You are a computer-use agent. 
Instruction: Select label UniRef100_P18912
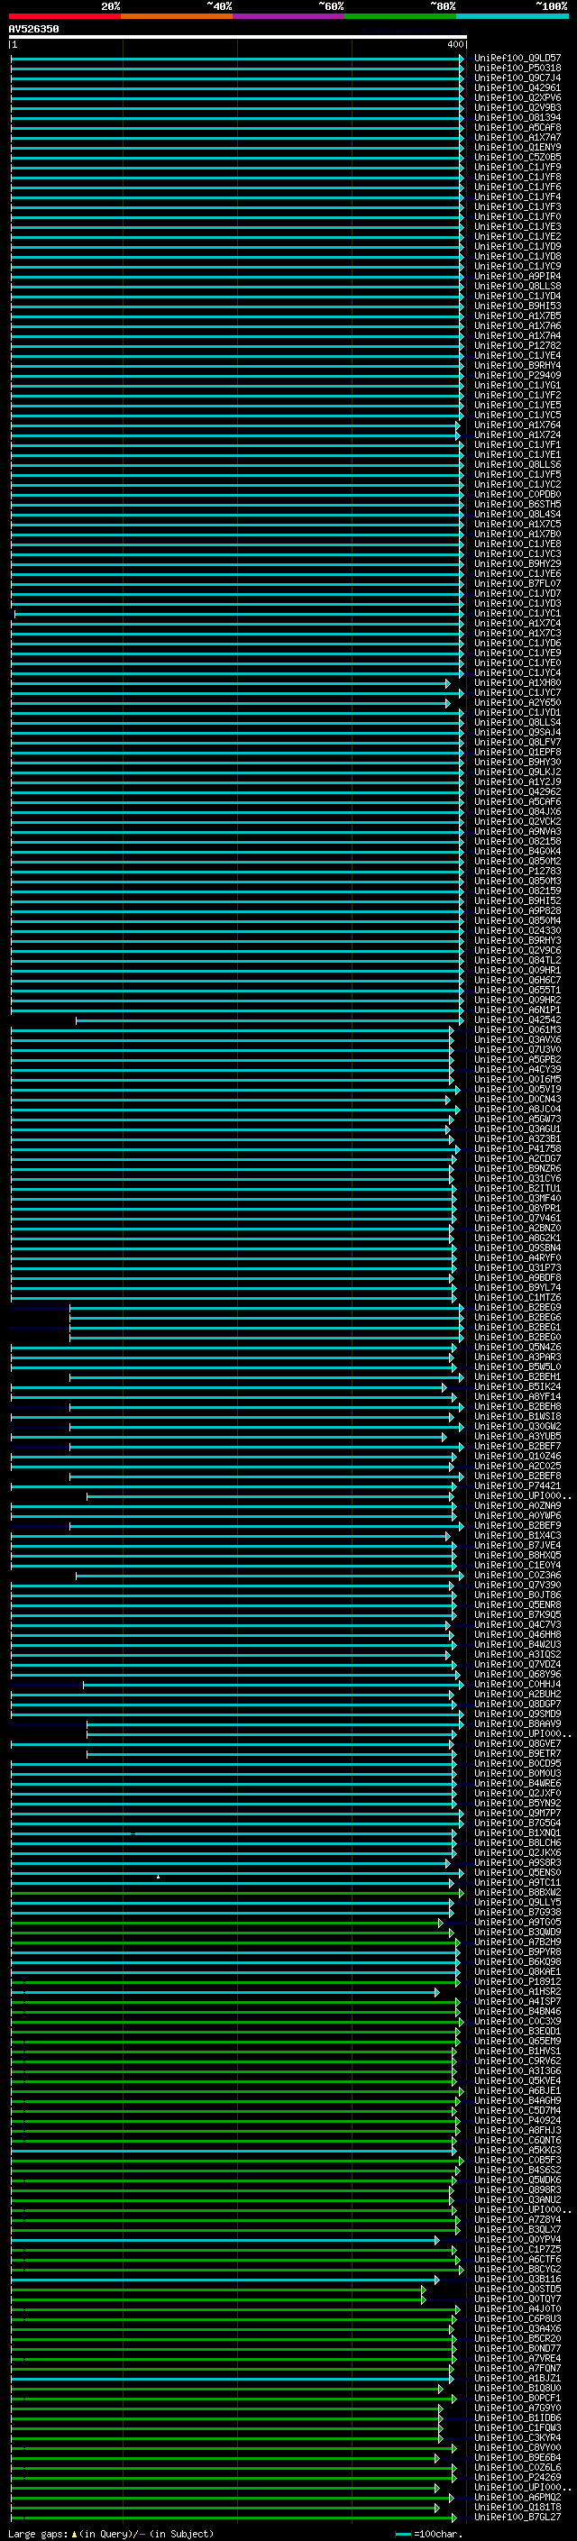tap(517, 1982)
